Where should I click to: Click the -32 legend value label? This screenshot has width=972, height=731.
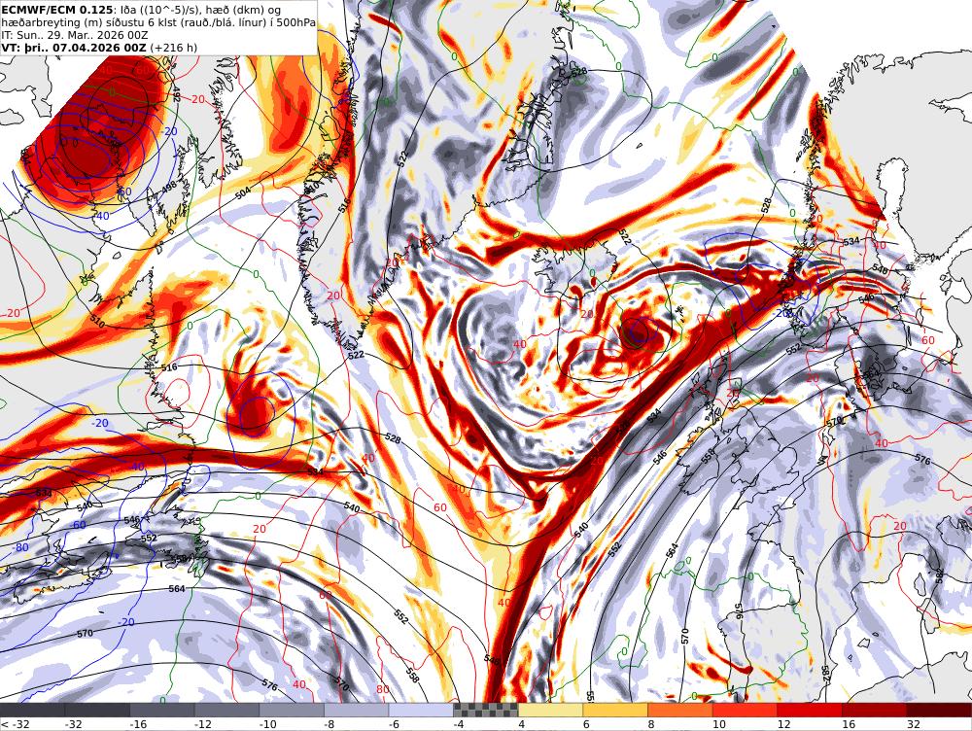75,724
